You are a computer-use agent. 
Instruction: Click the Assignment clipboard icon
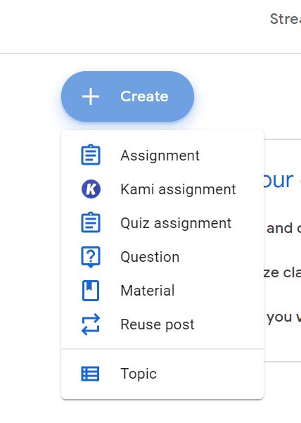(x=91, y=155)
